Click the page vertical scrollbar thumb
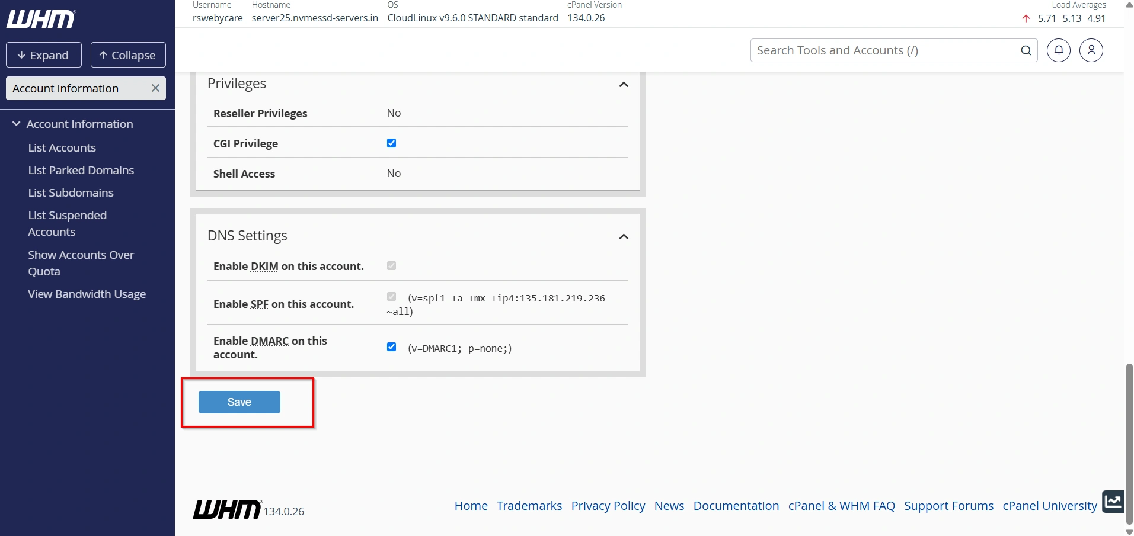The width and height of the screenshot is (1134, 536). click(x=1129, y=443)
